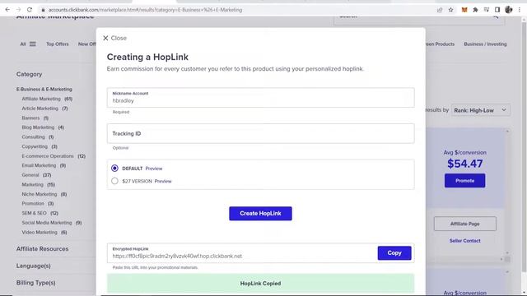527x296 pixels.
Task: Open the browser profile avatar
Action: point(509,10)
